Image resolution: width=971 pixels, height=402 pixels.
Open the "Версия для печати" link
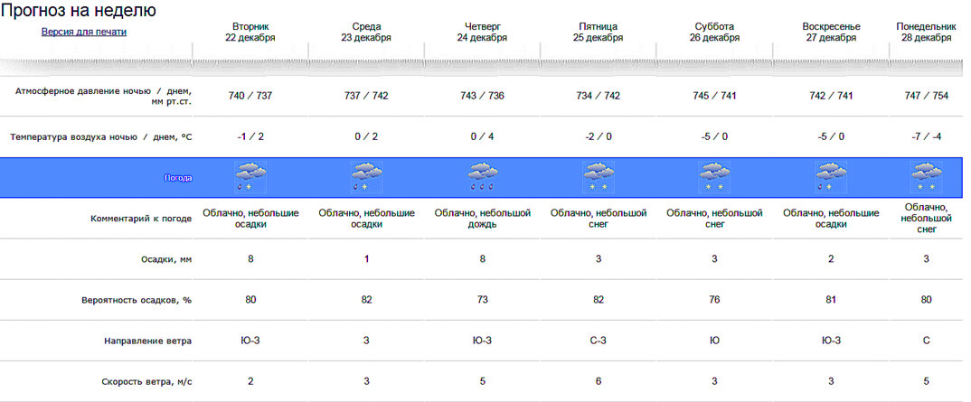click(84, 32)
